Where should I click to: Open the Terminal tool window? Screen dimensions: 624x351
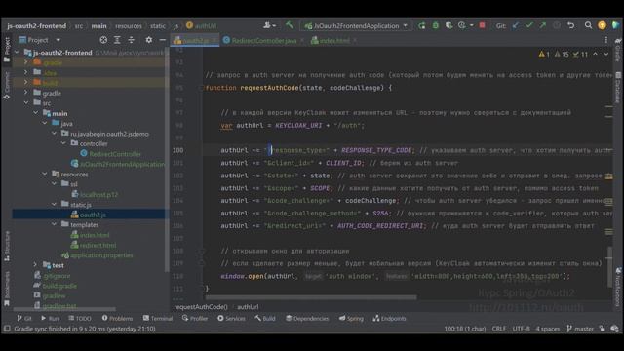pyautogui.click(x=158, y=319)
